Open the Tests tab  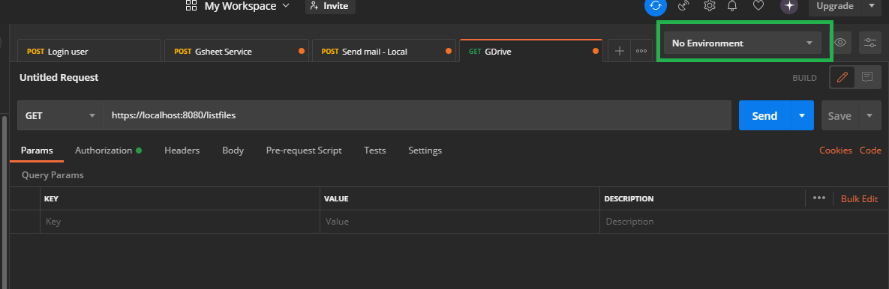[375, 150]
